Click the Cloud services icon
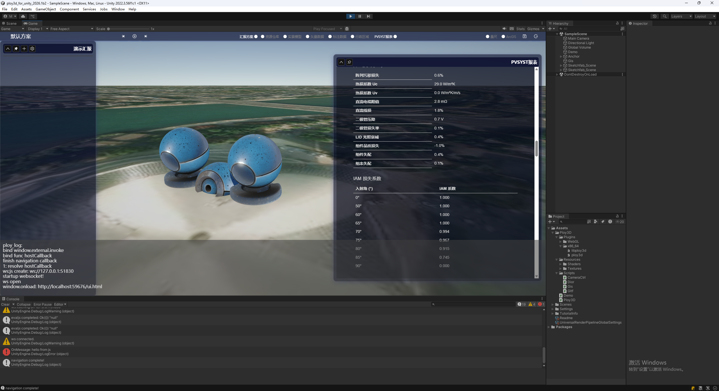 23,16
